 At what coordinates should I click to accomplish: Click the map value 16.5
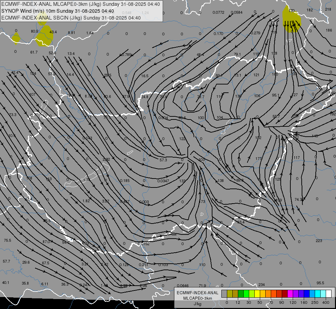144,76
